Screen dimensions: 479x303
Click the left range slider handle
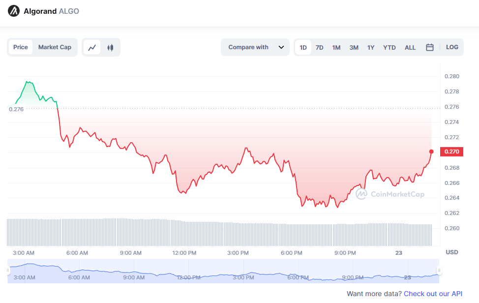point(8,270)
